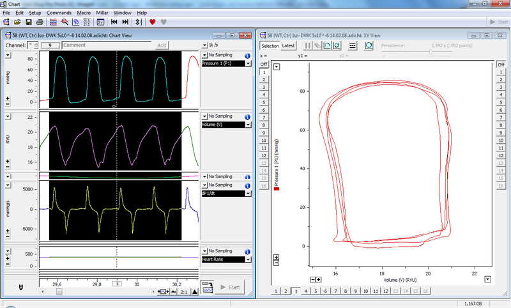Viewport: 511px width, 308px height.
Task: Open the Heart Rate channel dropdown
Action: [x=247, y=259]
